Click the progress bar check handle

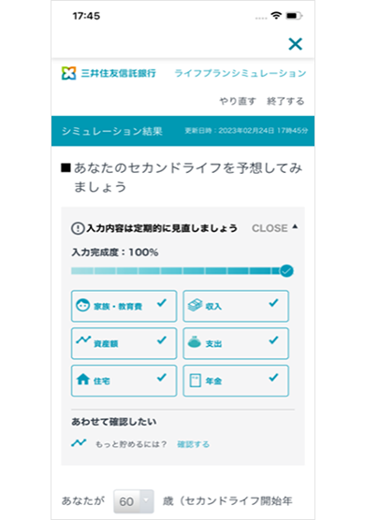(286, 271)
